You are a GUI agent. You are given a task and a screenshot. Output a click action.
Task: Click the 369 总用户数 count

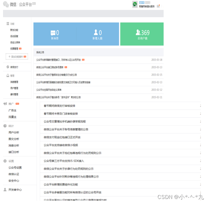(145, 33)
